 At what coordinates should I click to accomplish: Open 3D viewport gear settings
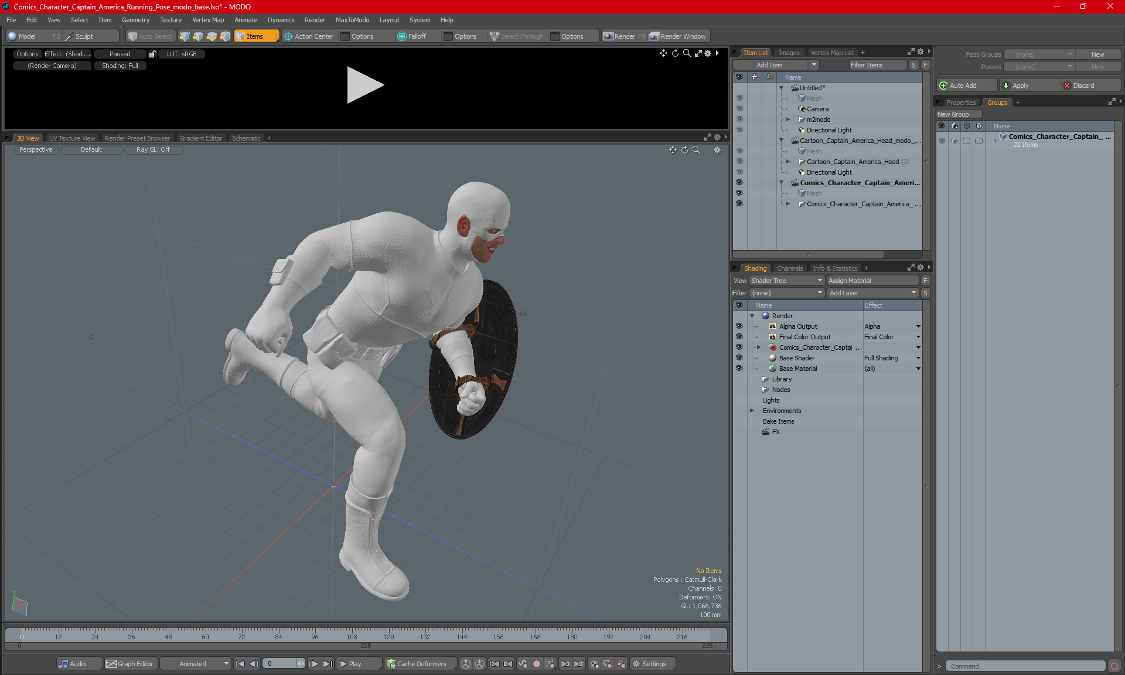pyautogui.click(x=717, y=150)
